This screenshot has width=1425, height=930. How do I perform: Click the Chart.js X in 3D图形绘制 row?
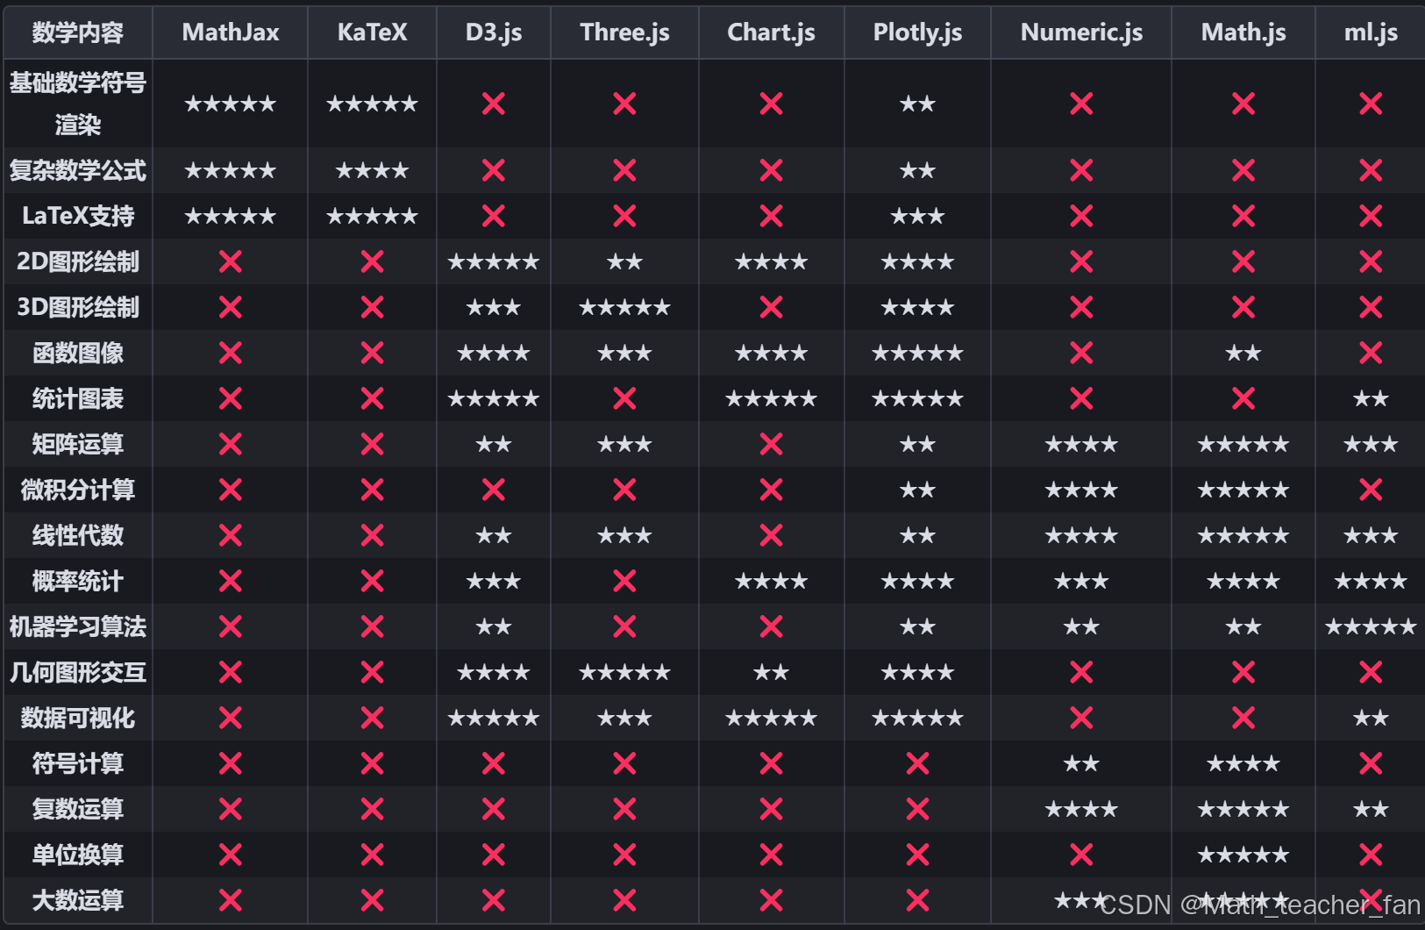[x=771, y=307]
